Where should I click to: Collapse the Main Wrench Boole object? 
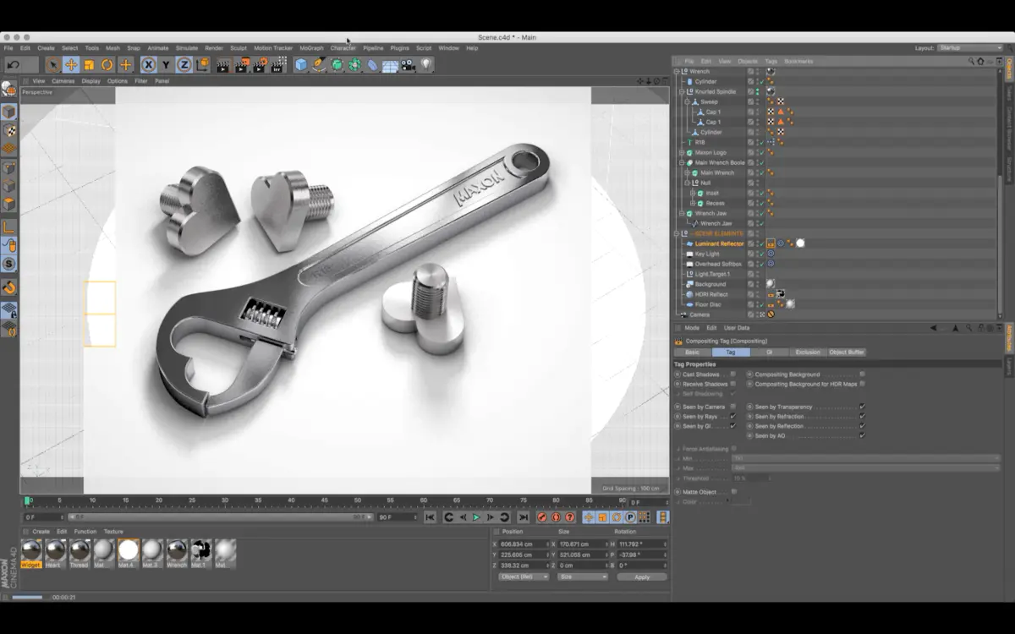[683, 162]
